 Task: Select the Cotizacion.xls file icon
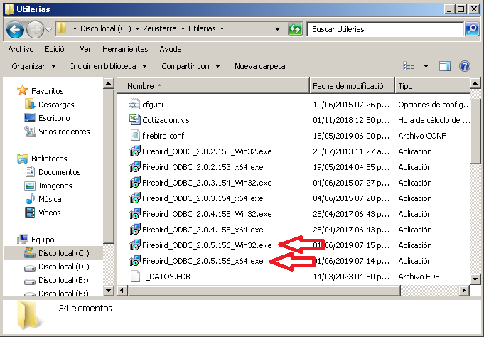pos(135,120)
